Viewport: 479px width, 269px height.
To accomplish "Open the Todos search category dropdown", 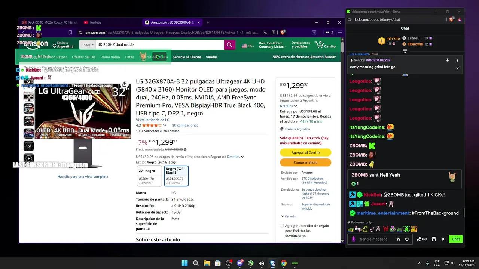I will 88,45.
